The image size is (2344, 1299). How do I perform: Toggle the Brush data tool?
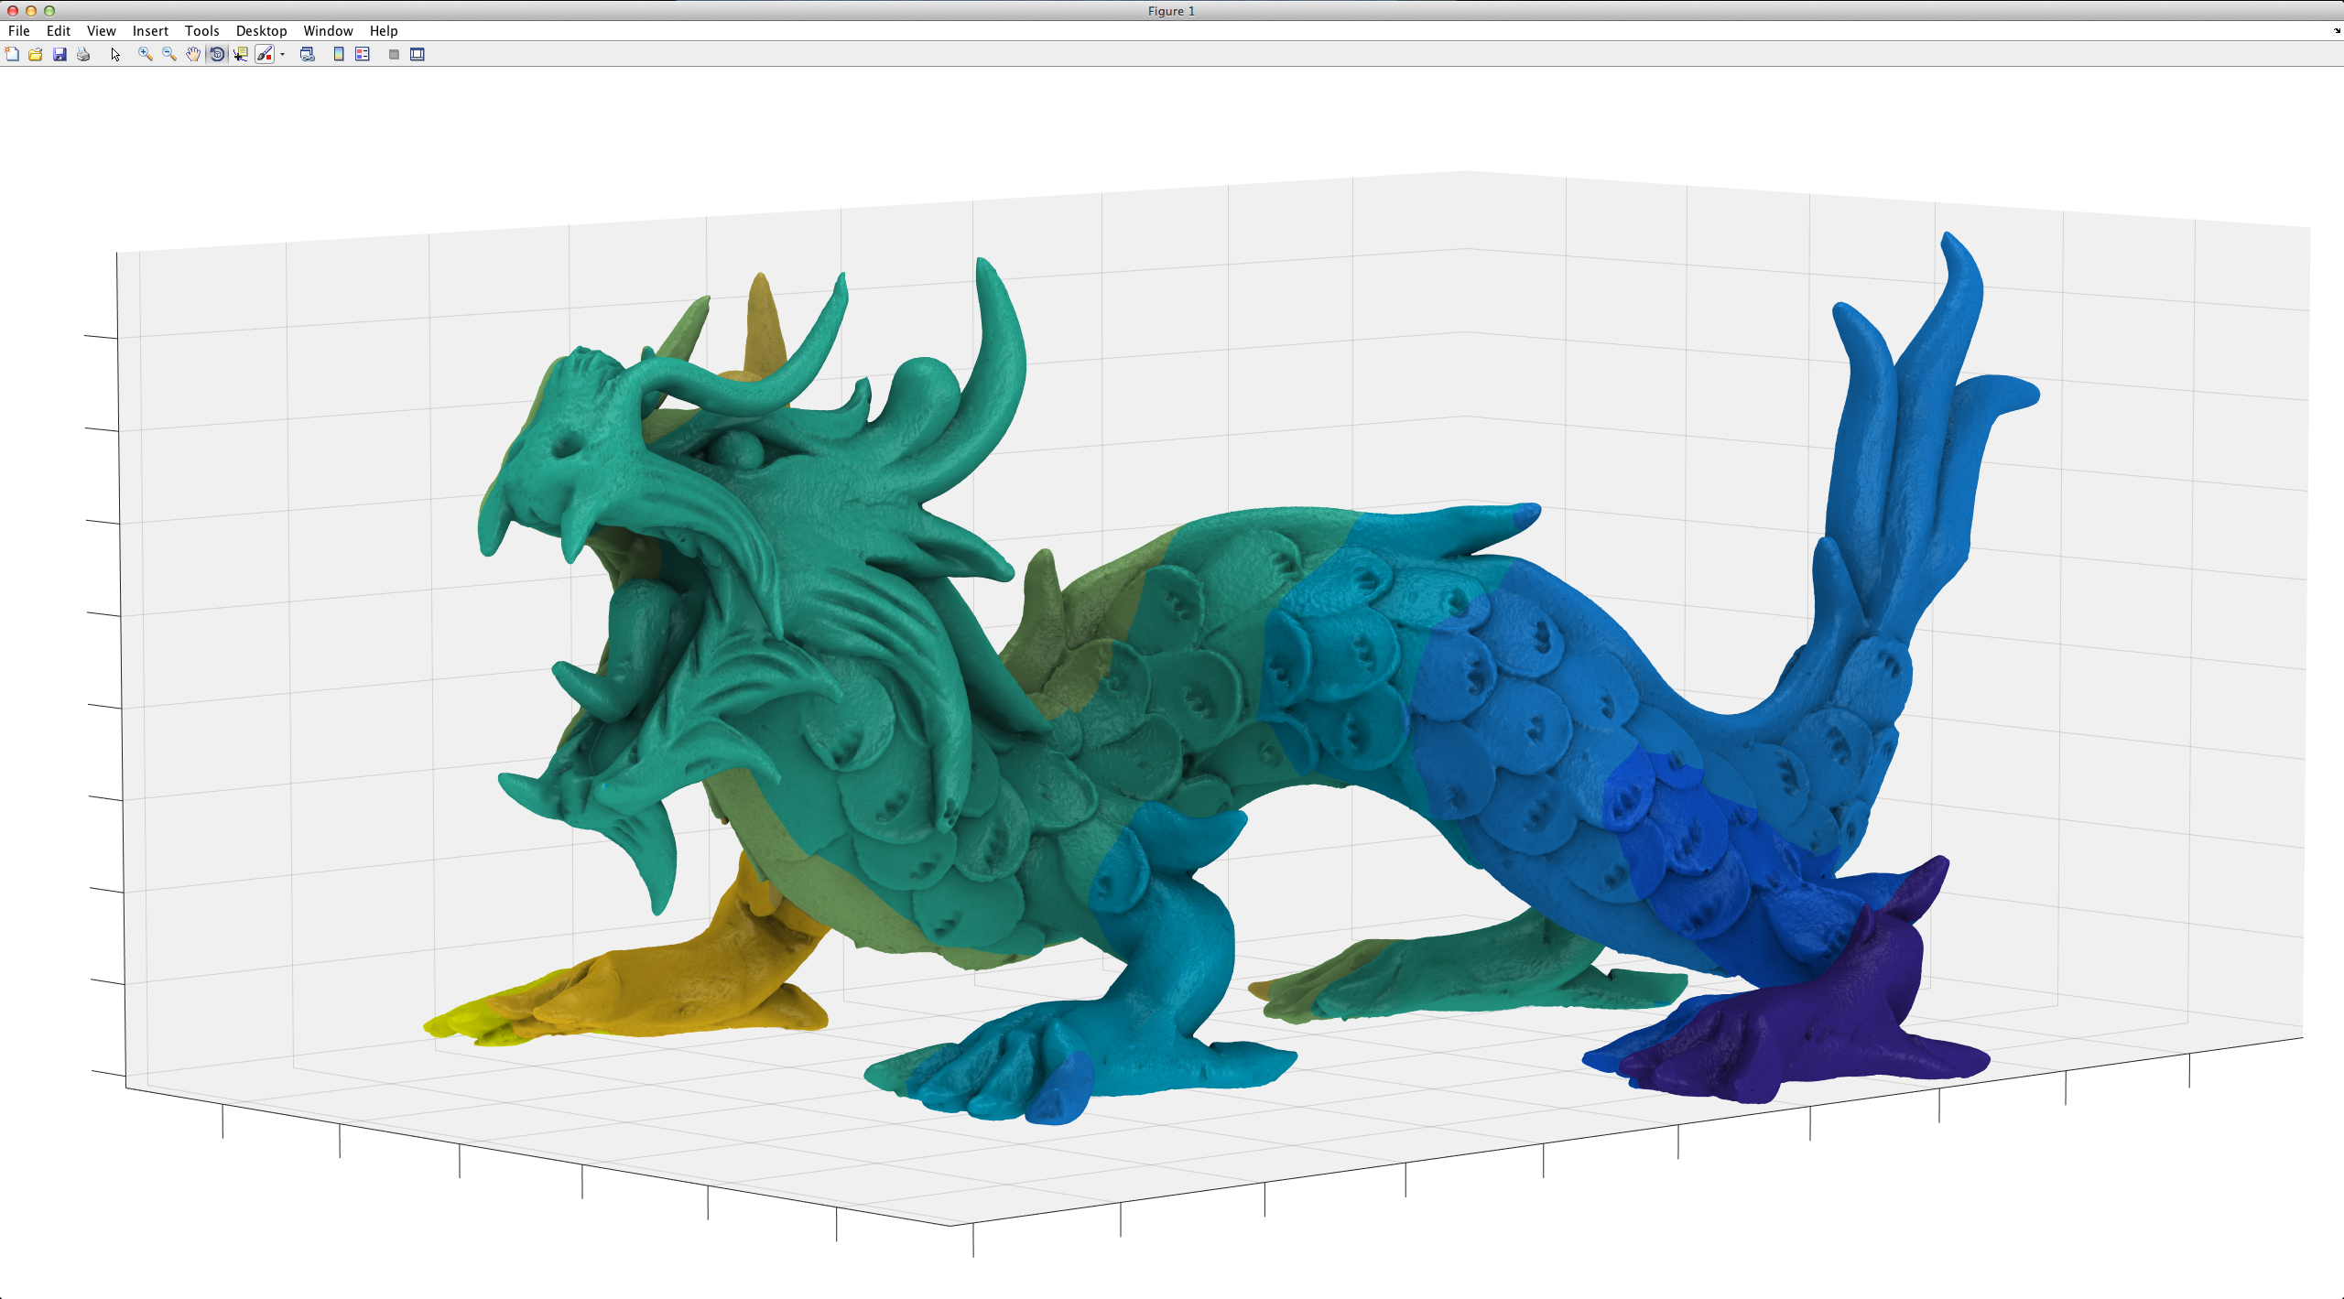tap(264, 54)
